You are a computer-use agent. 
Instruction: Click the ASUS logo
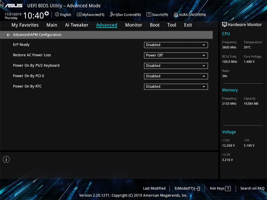pos(14,6)
